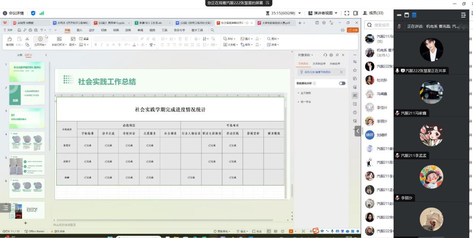Expand the 统一字体 section
This screenshot has height=238, width=473.
(x=305, y=101)
